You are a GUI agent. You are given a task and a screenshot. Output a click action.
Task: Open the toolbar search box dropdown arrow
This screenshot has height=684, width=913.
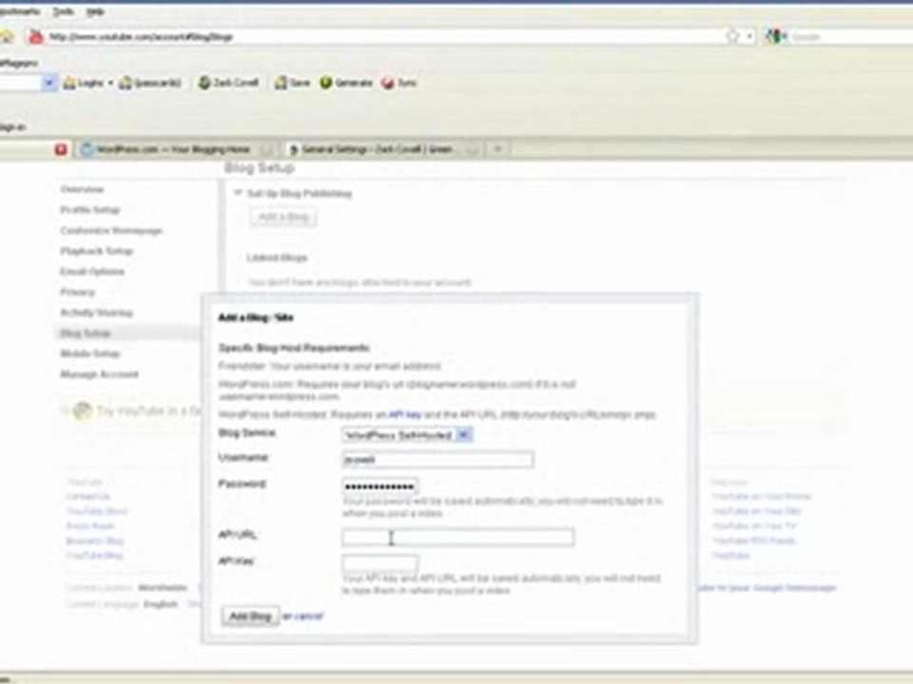point(49,84)
